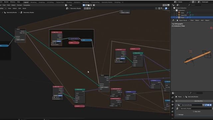Click the pink gizmo dot in the 3D viewport

[211, 28]
